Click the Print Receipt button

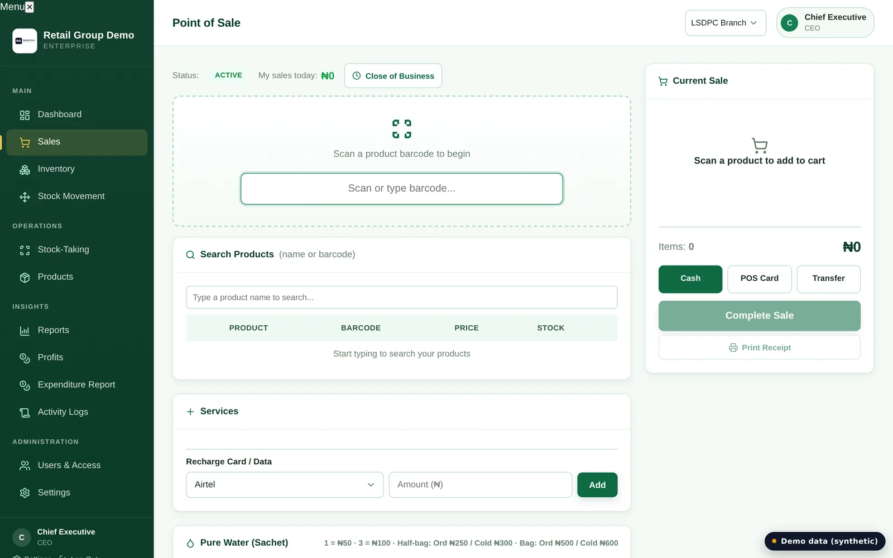coord(760,348)
